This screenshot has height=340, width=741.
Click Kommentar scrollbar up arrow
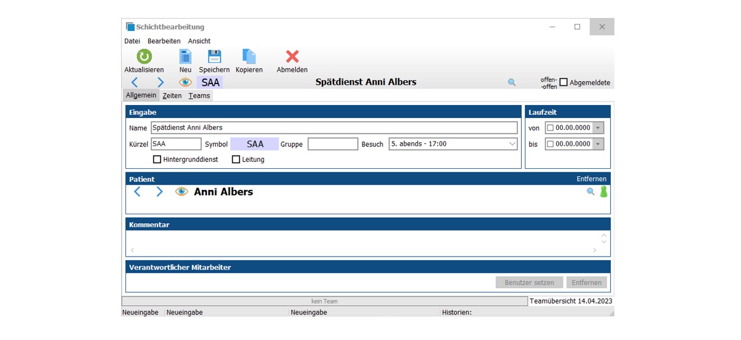[x=604, y=235]
